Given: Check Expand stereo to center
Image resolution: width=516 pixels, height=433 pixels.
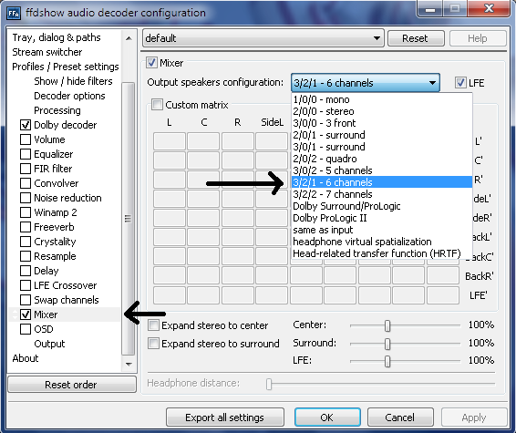Looking at the screenshot, I should (x=153, y=325).
